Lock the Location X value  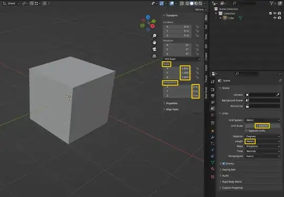pyautogui.click(x=197, y=27)
